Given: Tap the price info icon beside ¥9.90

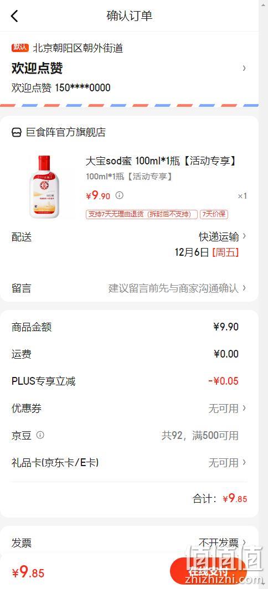Looking at the screenshot, I should tap(119, 195).
